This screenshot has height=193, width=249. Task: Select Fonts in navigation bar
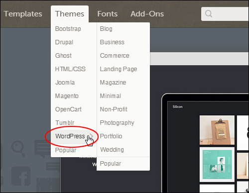(x=108, y=14)
